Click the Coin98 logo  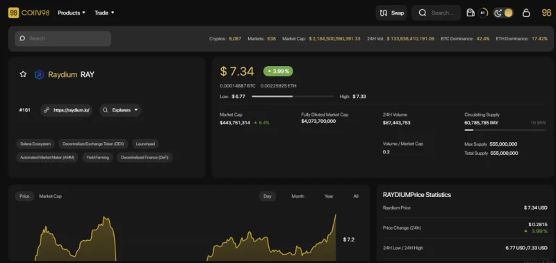tap(28, 12)
